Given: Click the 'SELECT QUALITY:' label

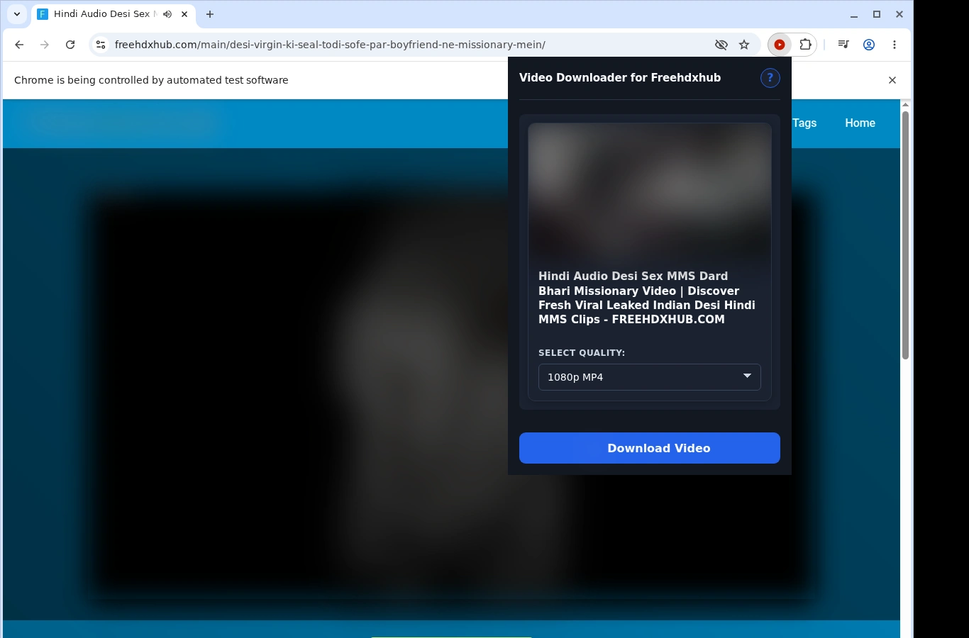Looking at the screenshot, I should click(582, 353).
